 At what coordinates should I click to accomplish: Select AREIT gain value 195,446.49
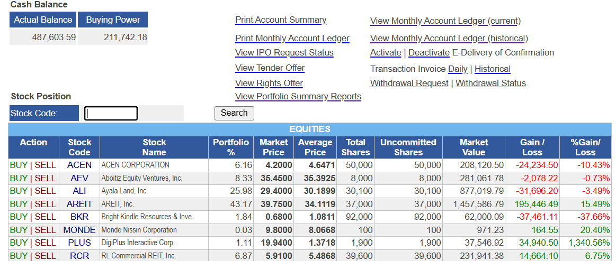point(535,204)
